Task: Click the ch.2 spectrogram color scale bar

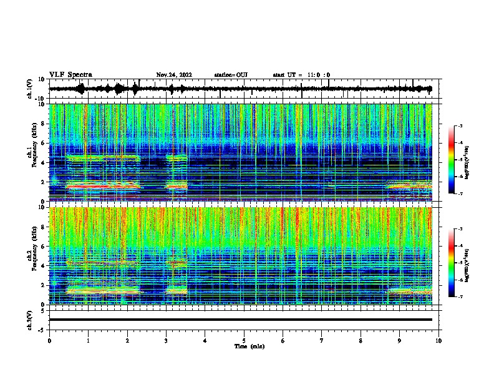Action: [x=451, y=263]
